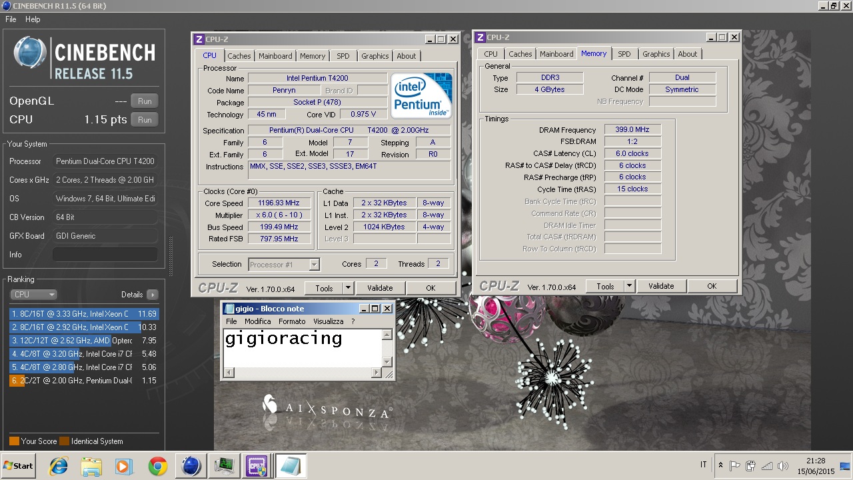Click Tools button in left CPU-Z
Viewport: 853px width, 480px height.
click(324, 288)
